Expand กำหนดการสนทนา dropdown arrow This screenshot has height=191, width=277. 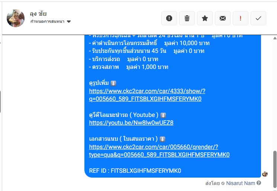(x=69, y=22)
